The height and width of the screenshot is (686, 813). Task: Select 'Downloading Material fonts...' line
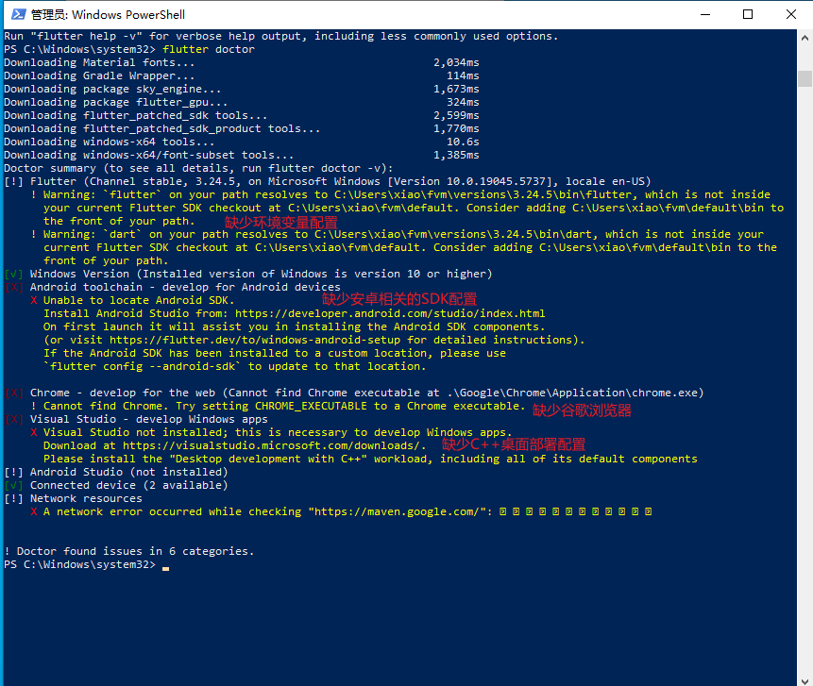click(99, 62)
